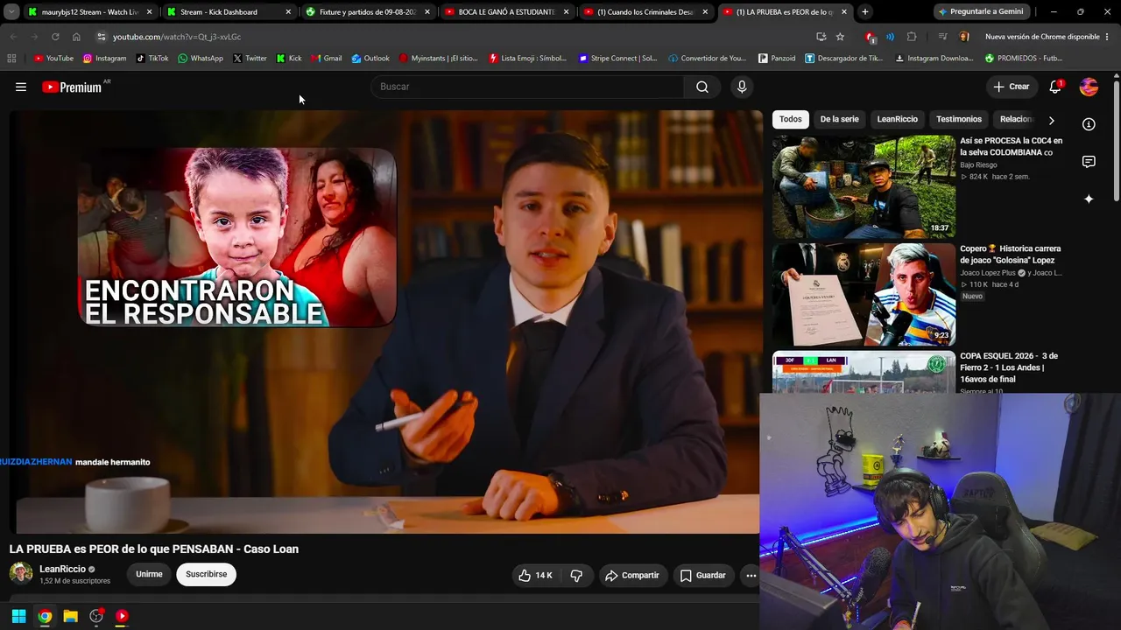The height and width of the screenshot is (630, 1121).
Task: Switch to the Stream - Kick Dashboard tab
Action: [x=228, y=12]
